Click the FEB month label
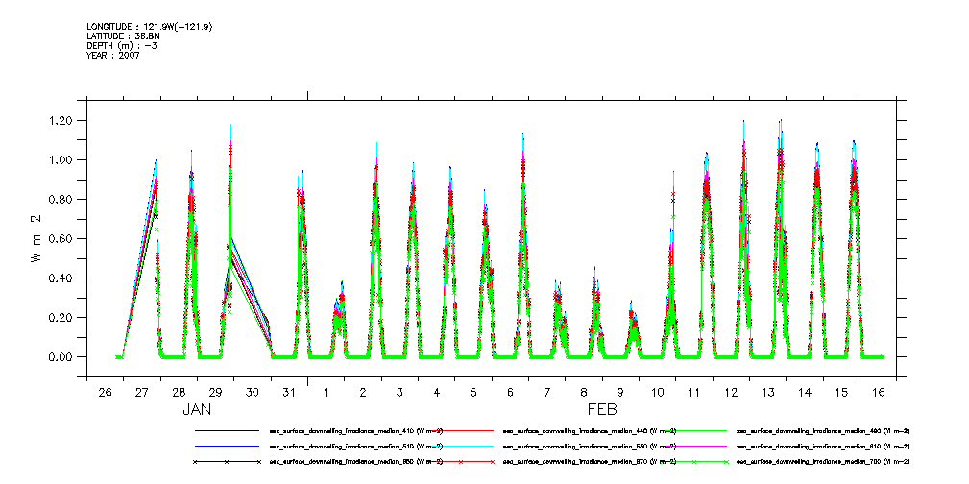This screenshot has width=969, height=484. [x=602, y=409]
